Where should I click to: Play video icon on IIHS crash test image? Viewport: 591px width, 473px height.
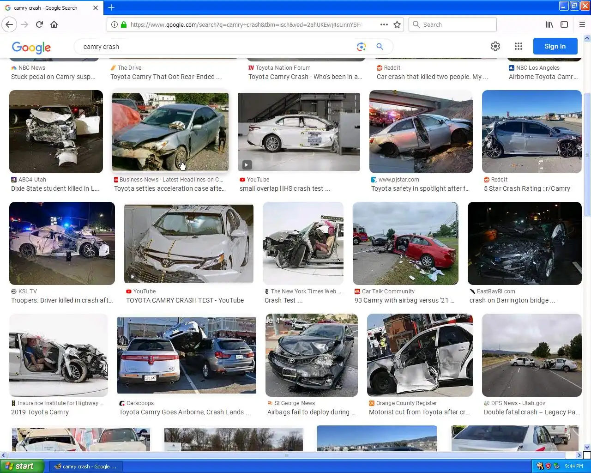[247, 165]
